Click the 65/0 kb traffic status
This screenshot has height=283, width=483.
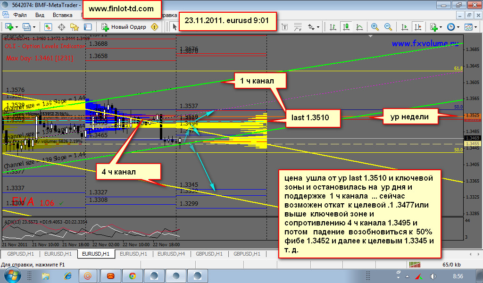point(451,265)
